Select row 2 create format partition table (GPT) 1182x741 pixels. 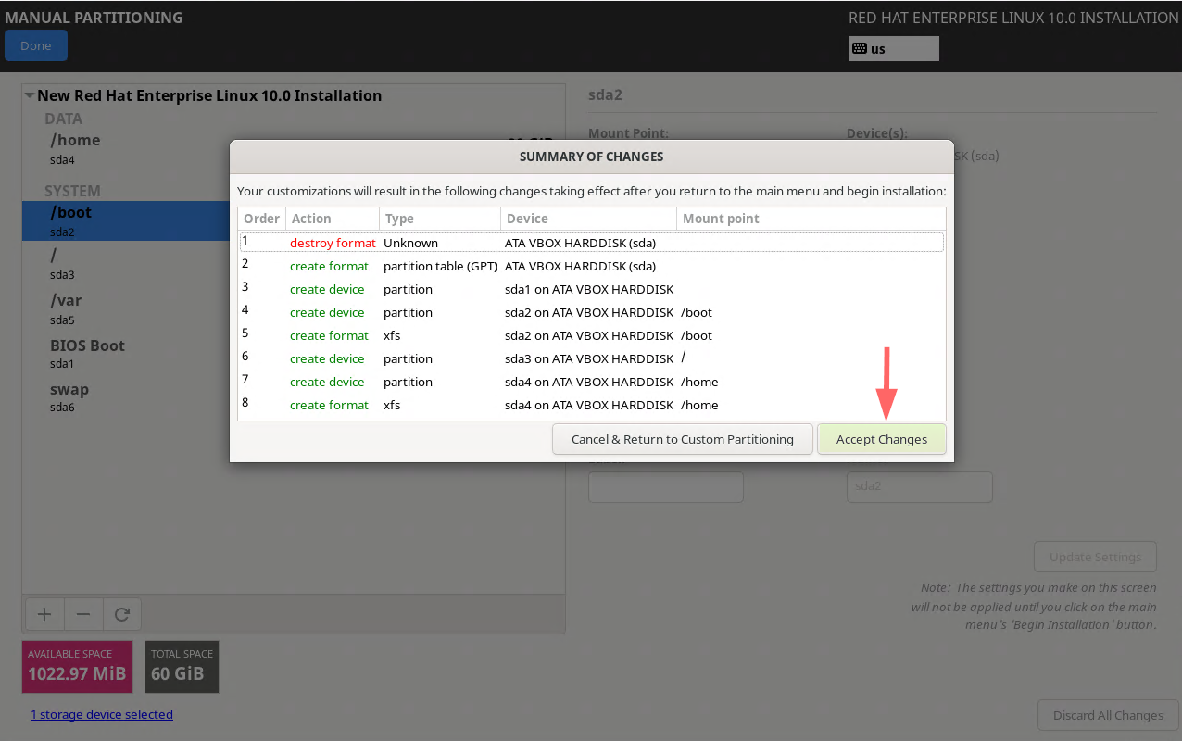[x=591, y=266]
